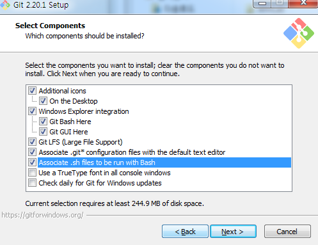Cancel the Git setup
This screenshot has height=245, width=318.
[x=287, y=231]
